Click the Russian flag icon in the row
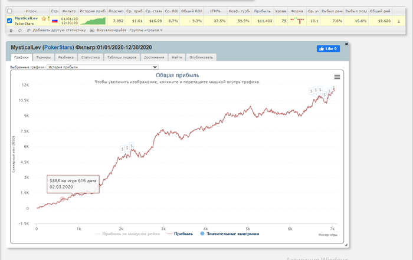Screen dimensions: 413x260 coord(54,21)
